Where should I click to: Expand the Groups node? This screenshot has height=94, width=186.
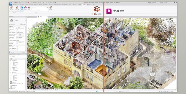pyautogui.click(x=10, y=88)
